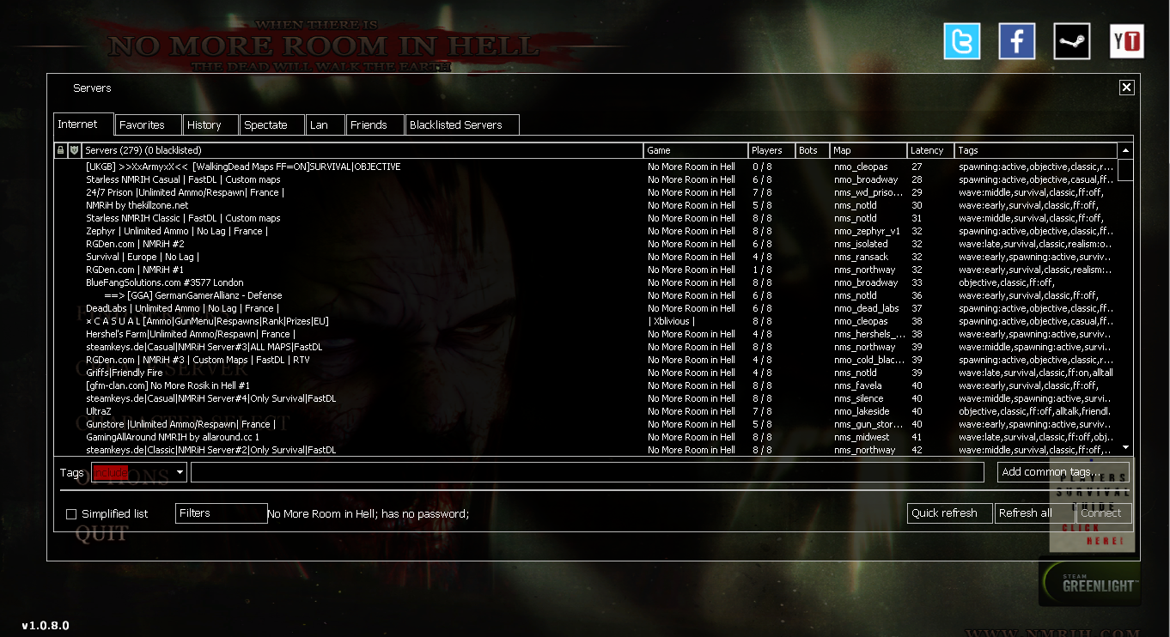Select 'Survival | Europe | No Lag' server
The image size is (1170, 637).
586,257
